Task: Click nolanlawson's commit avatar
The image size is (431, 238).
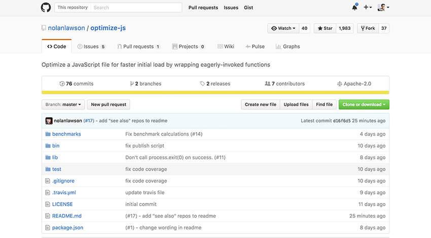Action: 49,121
